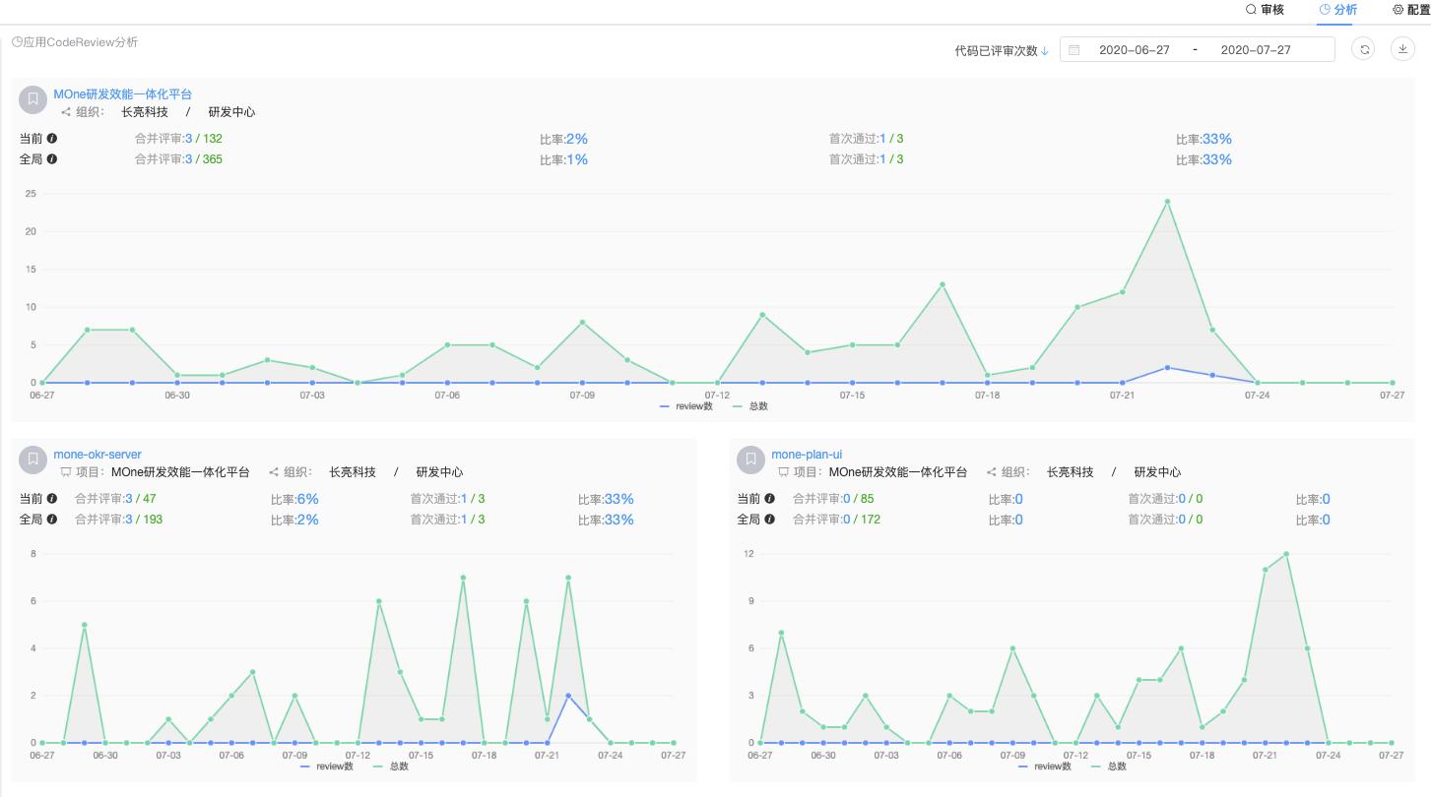Switch to the 配置 tab
1431x797 pixels.
click(1410, 10)
